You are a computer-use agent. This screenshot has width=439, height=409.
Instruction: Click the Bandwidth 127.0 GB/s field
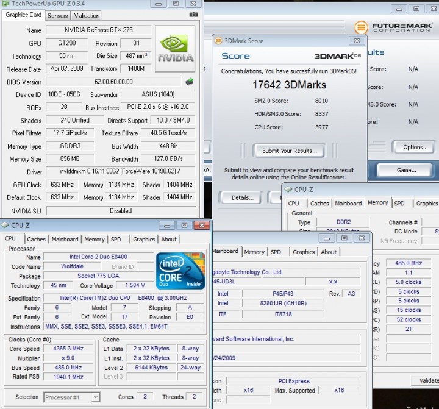[x=168, y=158]
